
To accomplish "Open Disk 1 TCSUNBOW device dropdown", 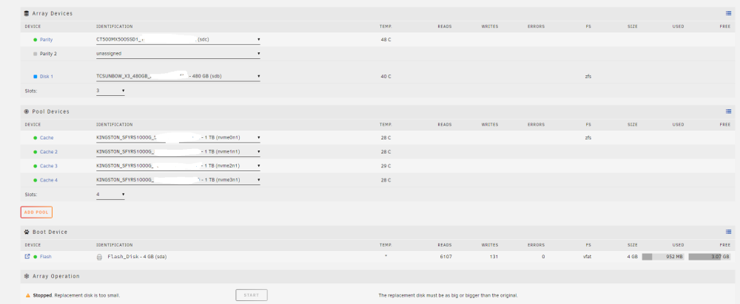I will (178, 77).
